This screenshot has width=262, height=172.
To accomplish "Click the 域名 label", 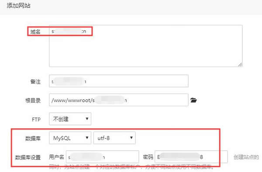I will (x=35, y=32).
